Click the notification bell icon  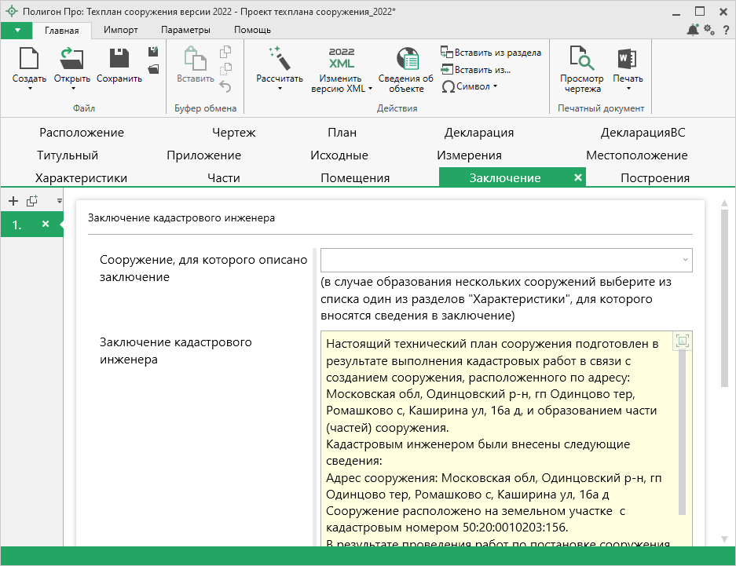tap(692, 30)
